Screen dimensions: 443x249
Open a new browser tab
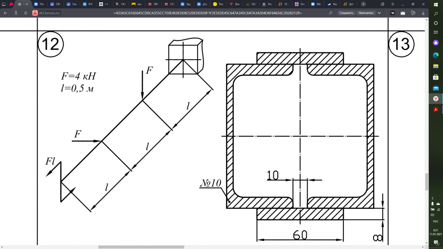[364, 4]
